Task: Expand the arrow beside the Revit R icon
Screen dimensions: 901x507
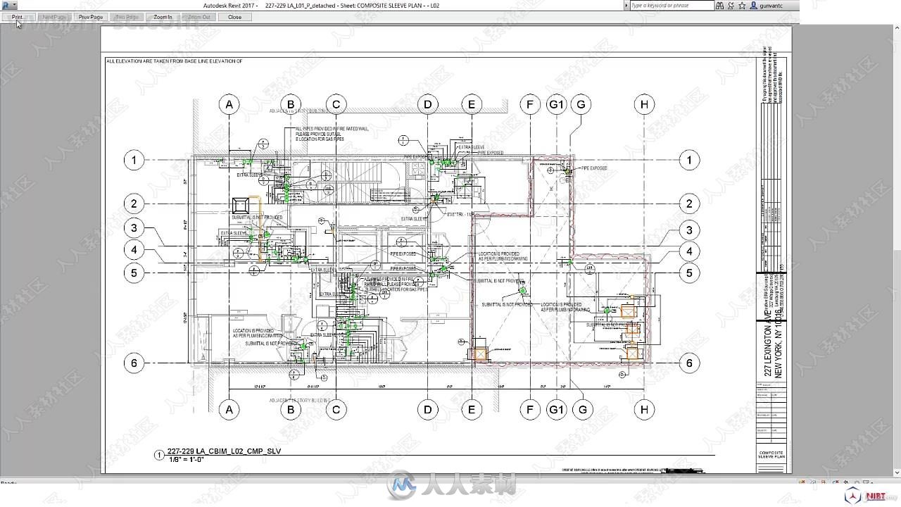Action: 14,6
